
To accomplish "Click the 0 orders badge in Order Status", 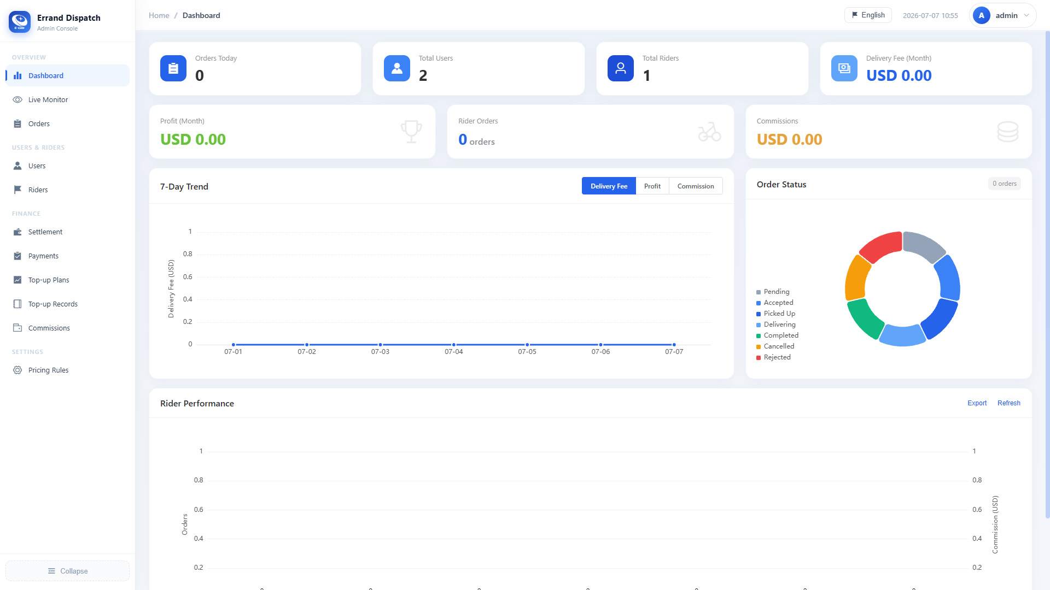I will tap(1004, 184).
